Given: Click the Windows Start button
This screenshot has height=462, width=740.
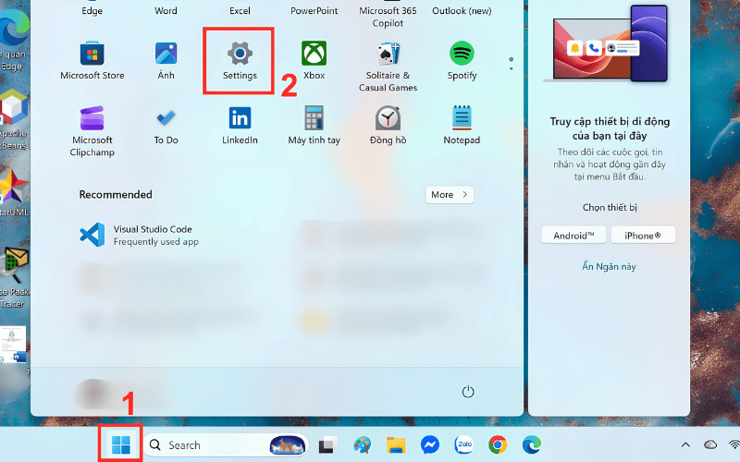Looking at the screenshot, I should tap(120, 444).
